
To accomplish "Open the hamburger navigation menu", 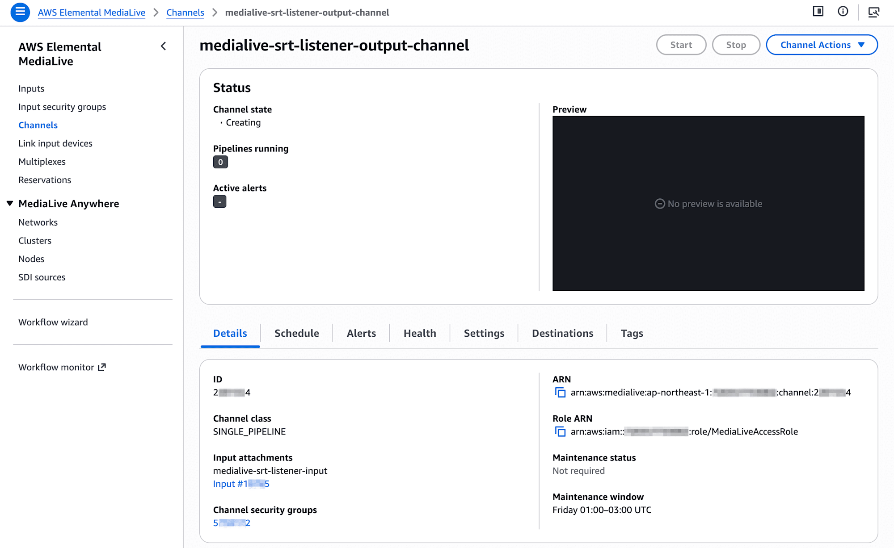I will (20, 12).
